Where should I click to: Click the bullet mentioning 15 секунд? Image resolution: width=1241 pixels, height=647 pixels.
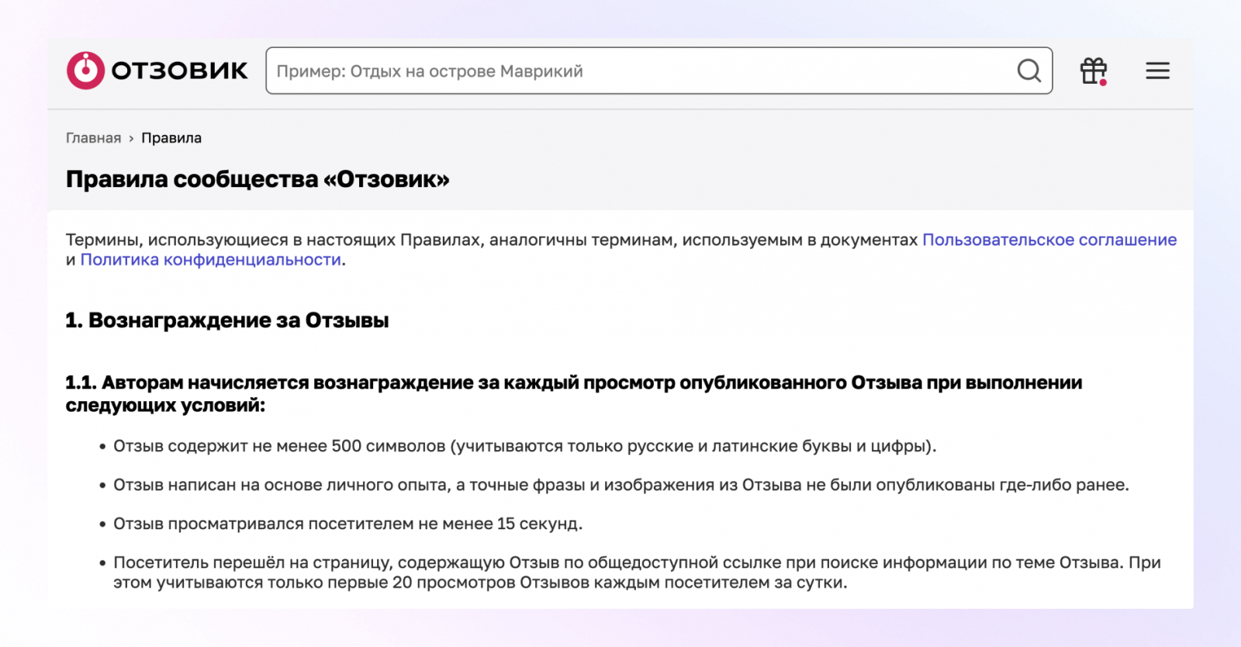click(x=347, y=524)
